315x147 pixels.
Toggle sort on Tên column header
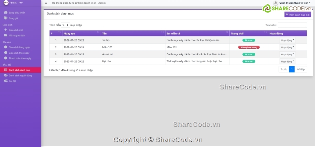[x=133, y=33]
